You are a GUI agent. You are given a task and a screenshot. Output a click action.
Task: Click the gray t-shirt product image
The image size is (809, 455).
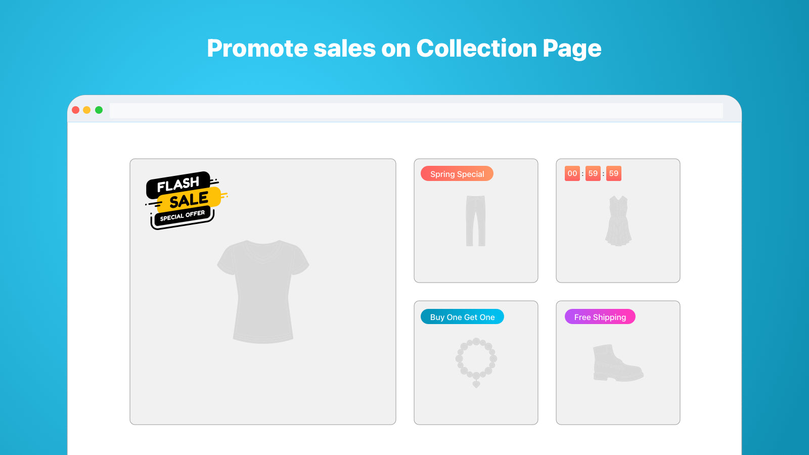click(x=263, y=291)
